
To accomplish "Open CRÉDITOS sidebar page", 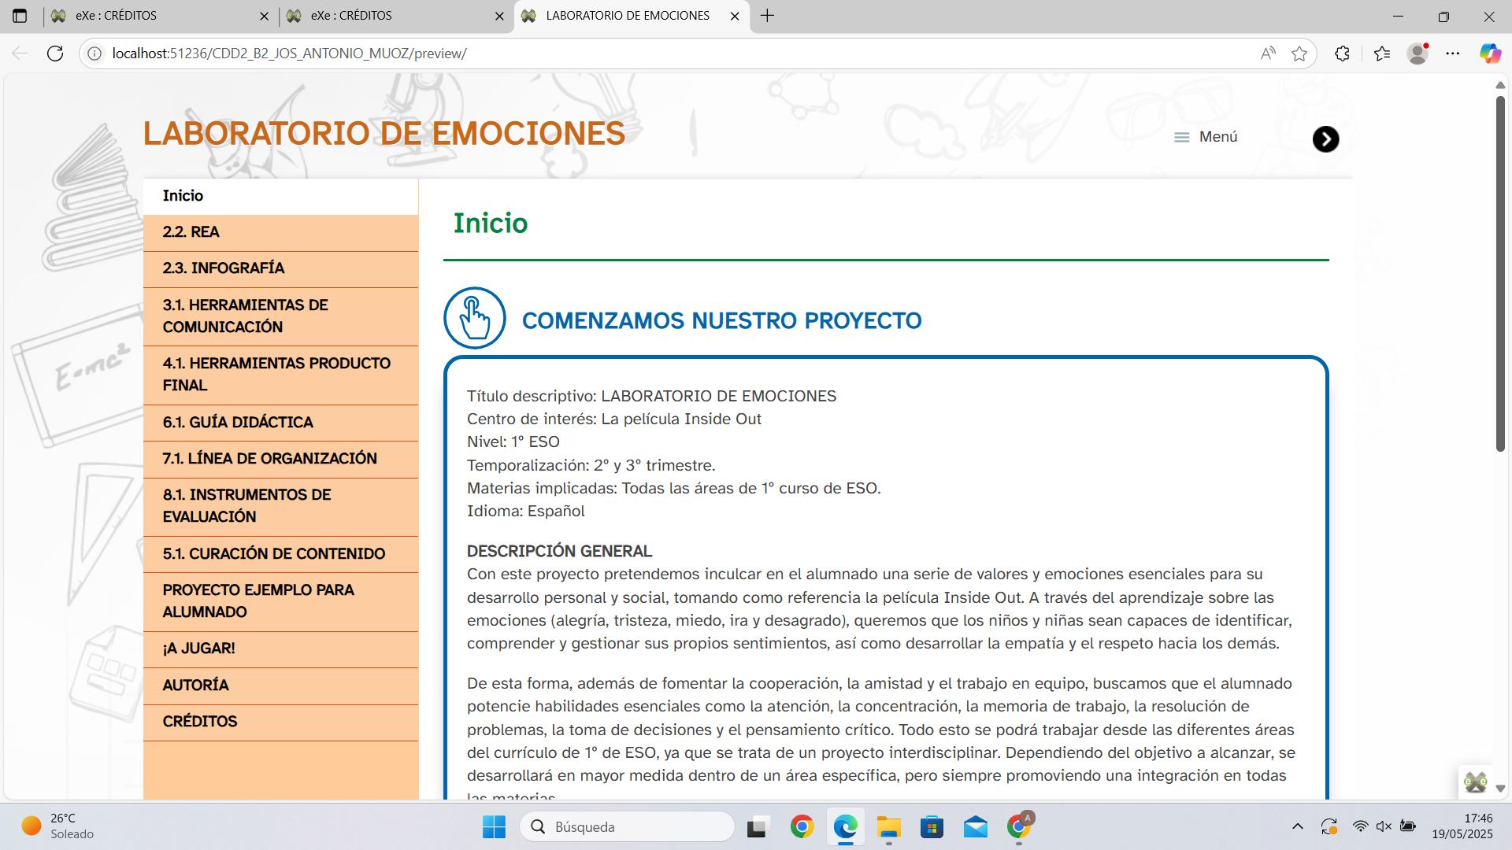I will point(280,722).
